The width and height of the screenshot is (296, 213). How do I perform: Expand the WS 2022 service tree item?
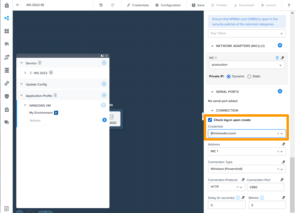click(x=25, y=73)
